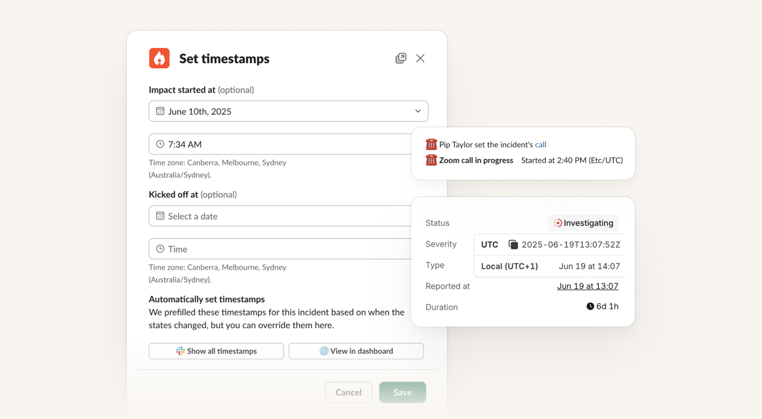Click the Zoom call telephone icon

coord(431,160)
